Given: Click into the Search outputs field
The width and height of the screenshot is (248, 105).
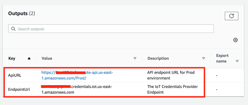Looking at the screenshot, I should [112, 29].
